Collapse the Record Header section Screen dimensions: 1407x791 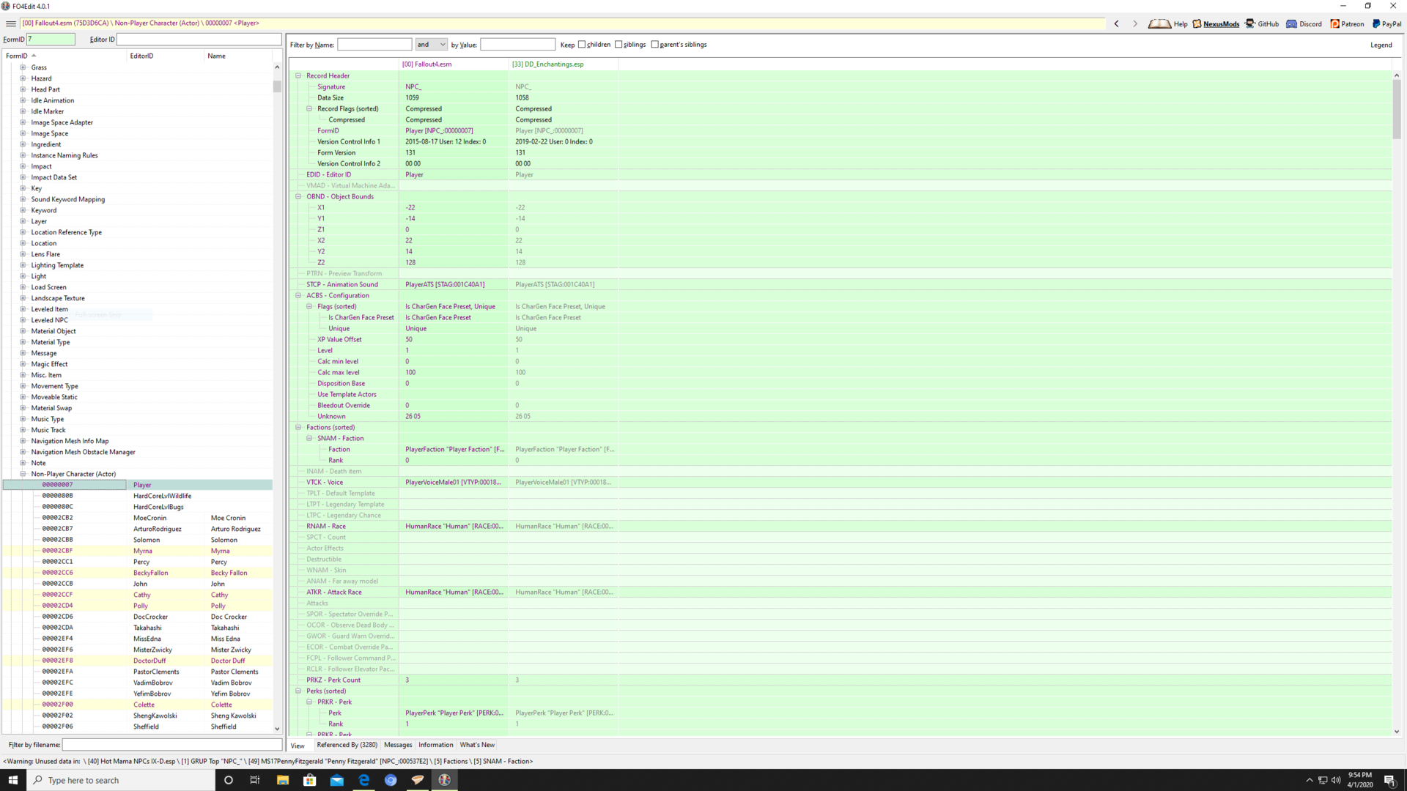pos(298,75)
